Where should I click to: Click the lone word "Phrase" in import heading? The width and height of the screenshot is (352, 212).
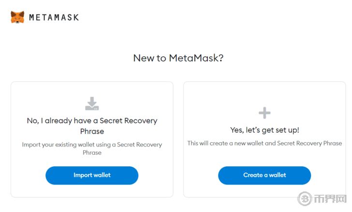coord(92,131)
